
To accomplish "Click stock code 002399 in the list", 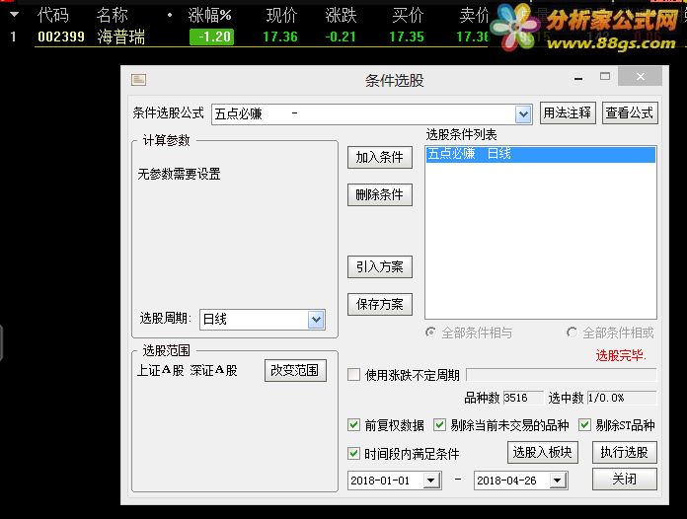I will [x=61, y=37].
